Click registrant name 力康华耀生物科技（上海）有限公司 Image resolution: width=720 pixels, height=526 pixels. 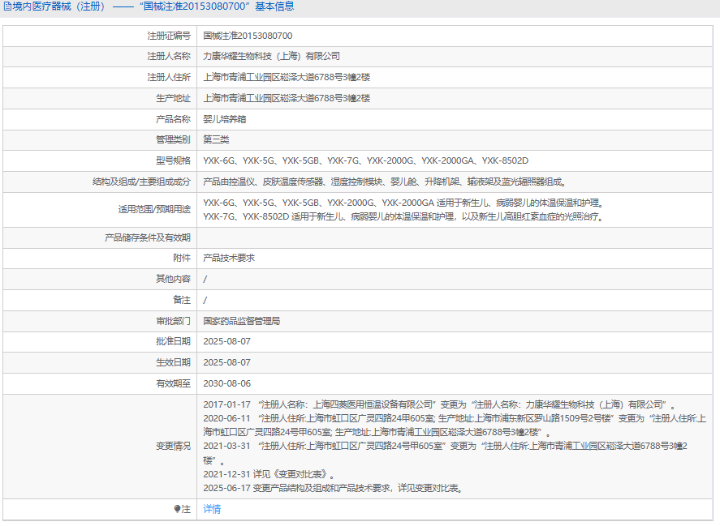[x=271, y=57]
